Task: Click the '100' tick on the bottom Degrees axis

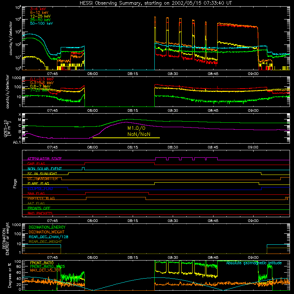Action: tap(18, 262)
